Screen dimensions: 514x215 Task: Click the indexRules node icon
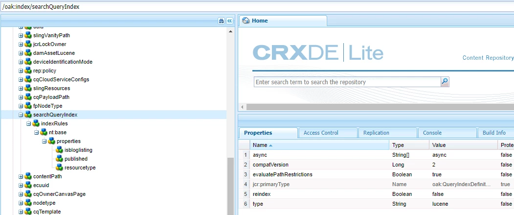(36, 124)
